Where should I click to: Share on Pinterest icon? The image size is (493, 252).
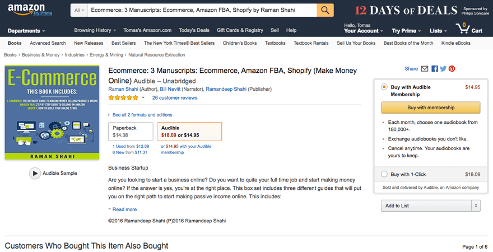452,69
